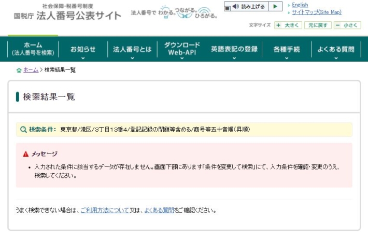Click the 法人番号公表サイト site logo
The image size is (368, 237).
click(x=67, y=12)
